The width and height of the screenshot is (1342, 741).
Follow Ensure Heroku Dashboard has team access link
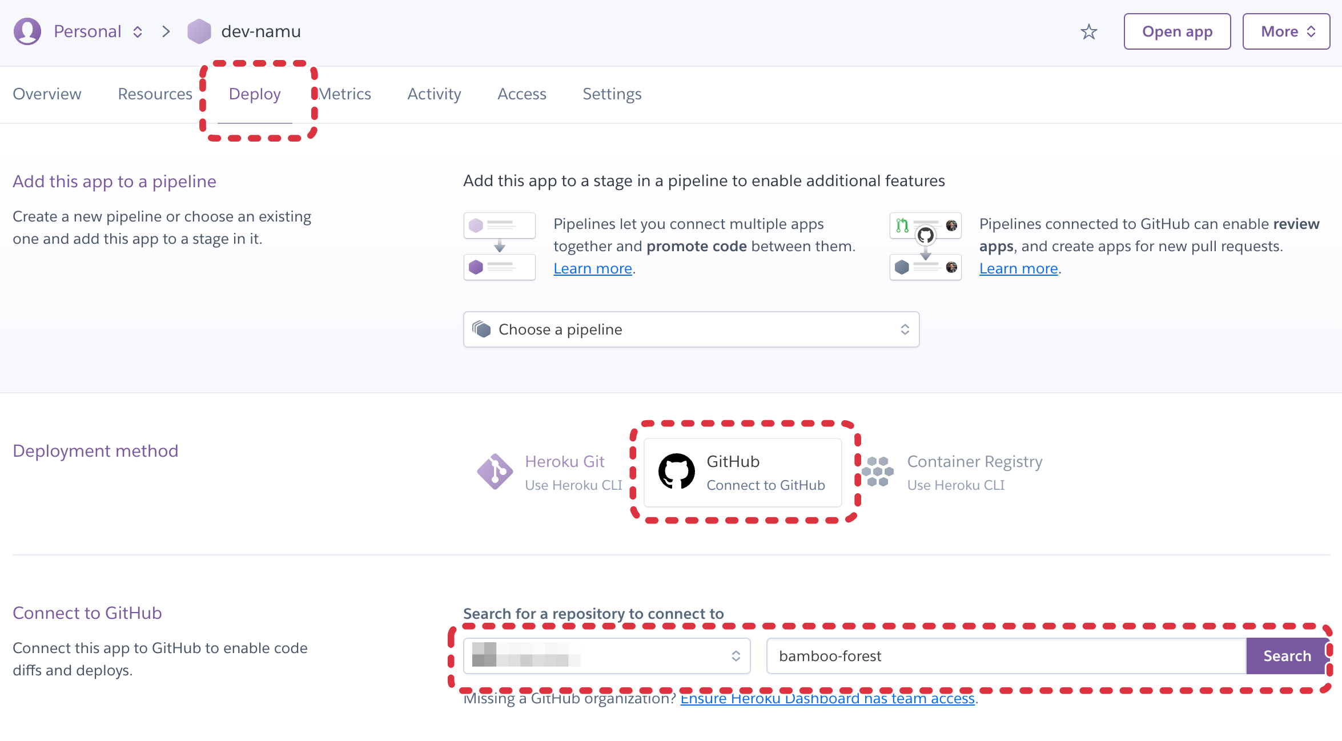827,699
